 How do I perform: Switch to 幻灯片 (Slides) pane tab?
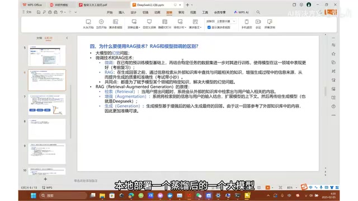[x=49, y=38]
